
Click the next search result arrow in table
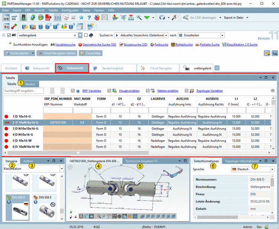coord(62,91)
